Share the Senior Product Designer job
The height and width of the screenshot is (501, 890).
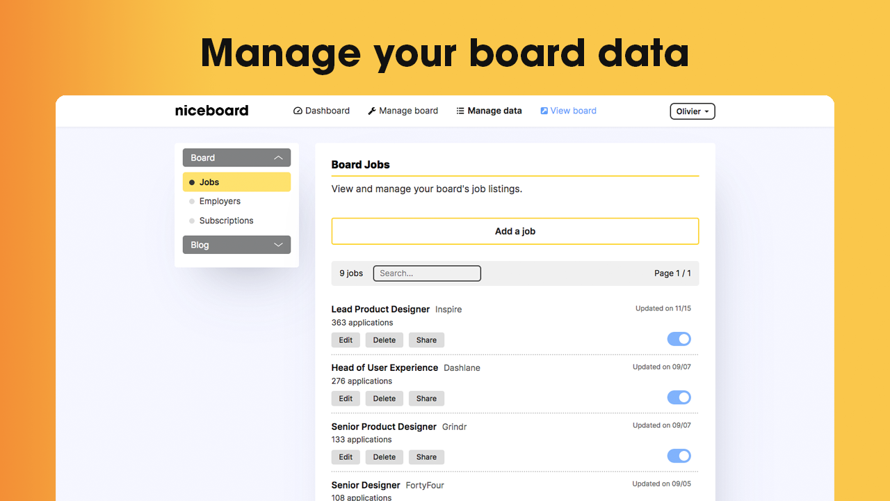pyautogui.click(x=427, y=457)
